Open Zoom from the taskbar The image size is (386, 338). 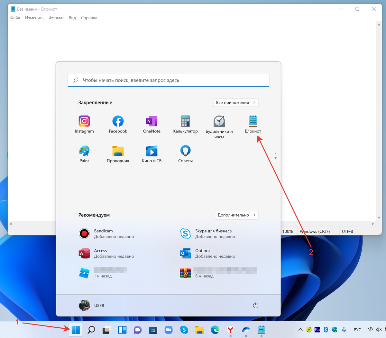click(x=169, y=330)
